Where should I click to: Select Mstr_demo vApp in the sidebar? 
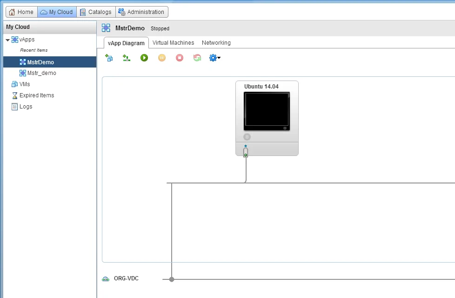pyautogui.click(x=41, y=73)
